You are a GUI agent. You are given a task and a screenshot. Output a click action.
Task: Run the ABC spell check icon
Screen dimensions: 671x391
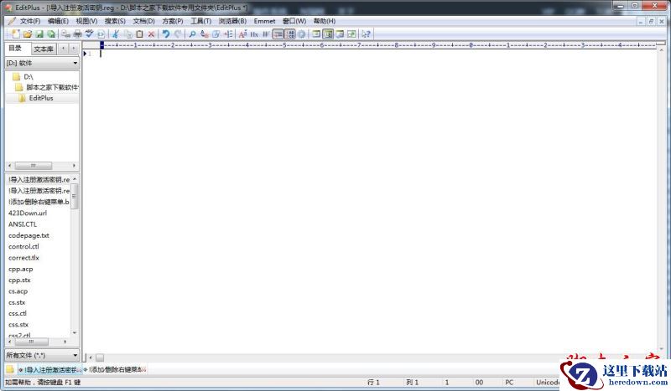(x=89, y=34)
